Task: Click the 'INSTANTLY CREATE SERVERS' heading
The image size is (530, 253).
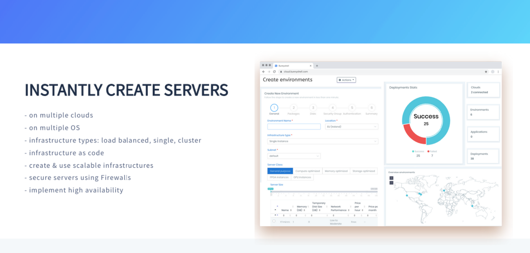Action: 126,90
